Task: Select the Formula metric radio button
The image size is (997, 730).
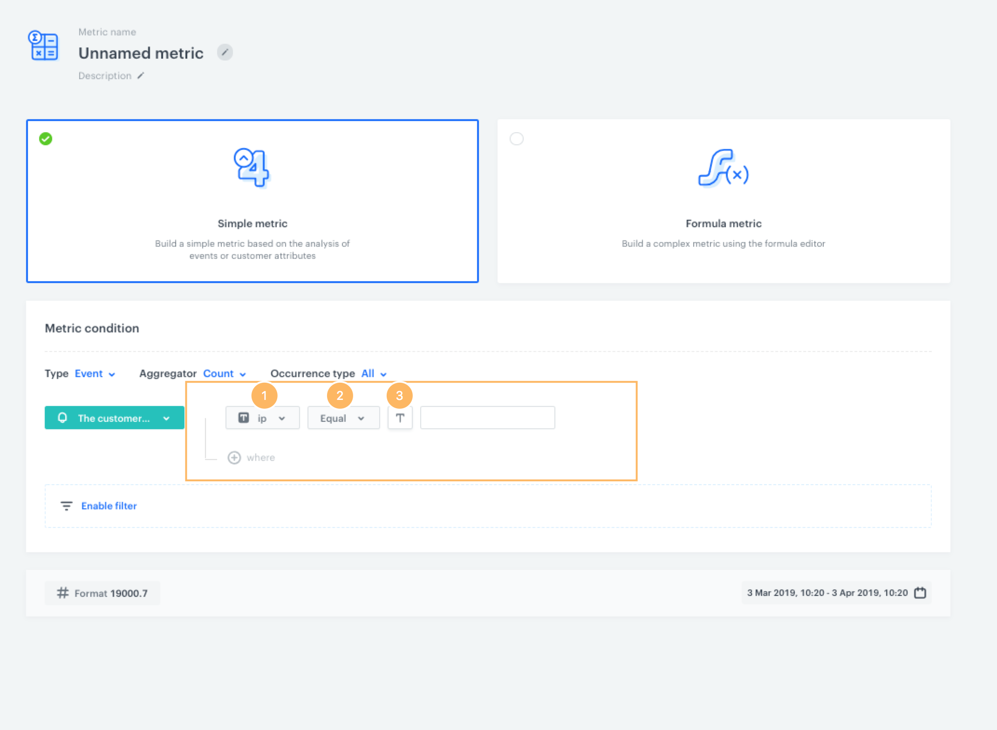Action: click(516, 139)
